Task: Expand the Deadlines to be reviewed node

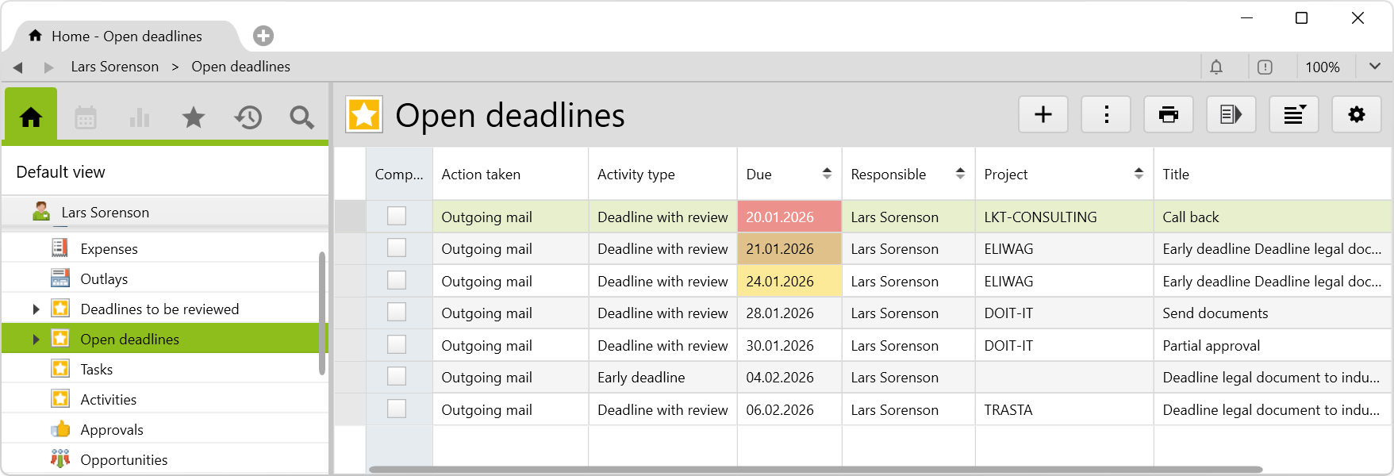Action: pos(36,309)
